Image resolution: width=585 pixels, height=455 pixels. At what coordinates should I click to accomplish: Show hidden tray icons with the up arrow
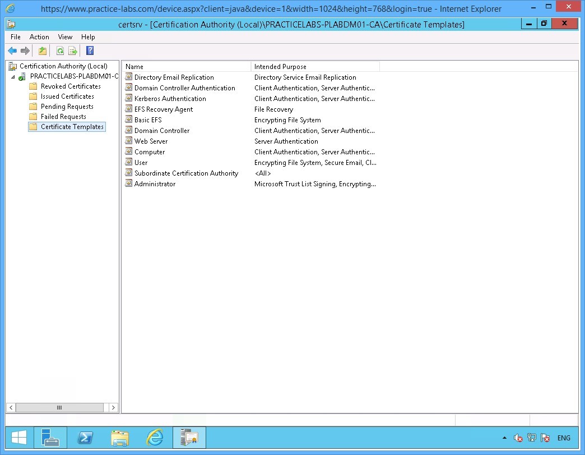click(x=505, y=438)
